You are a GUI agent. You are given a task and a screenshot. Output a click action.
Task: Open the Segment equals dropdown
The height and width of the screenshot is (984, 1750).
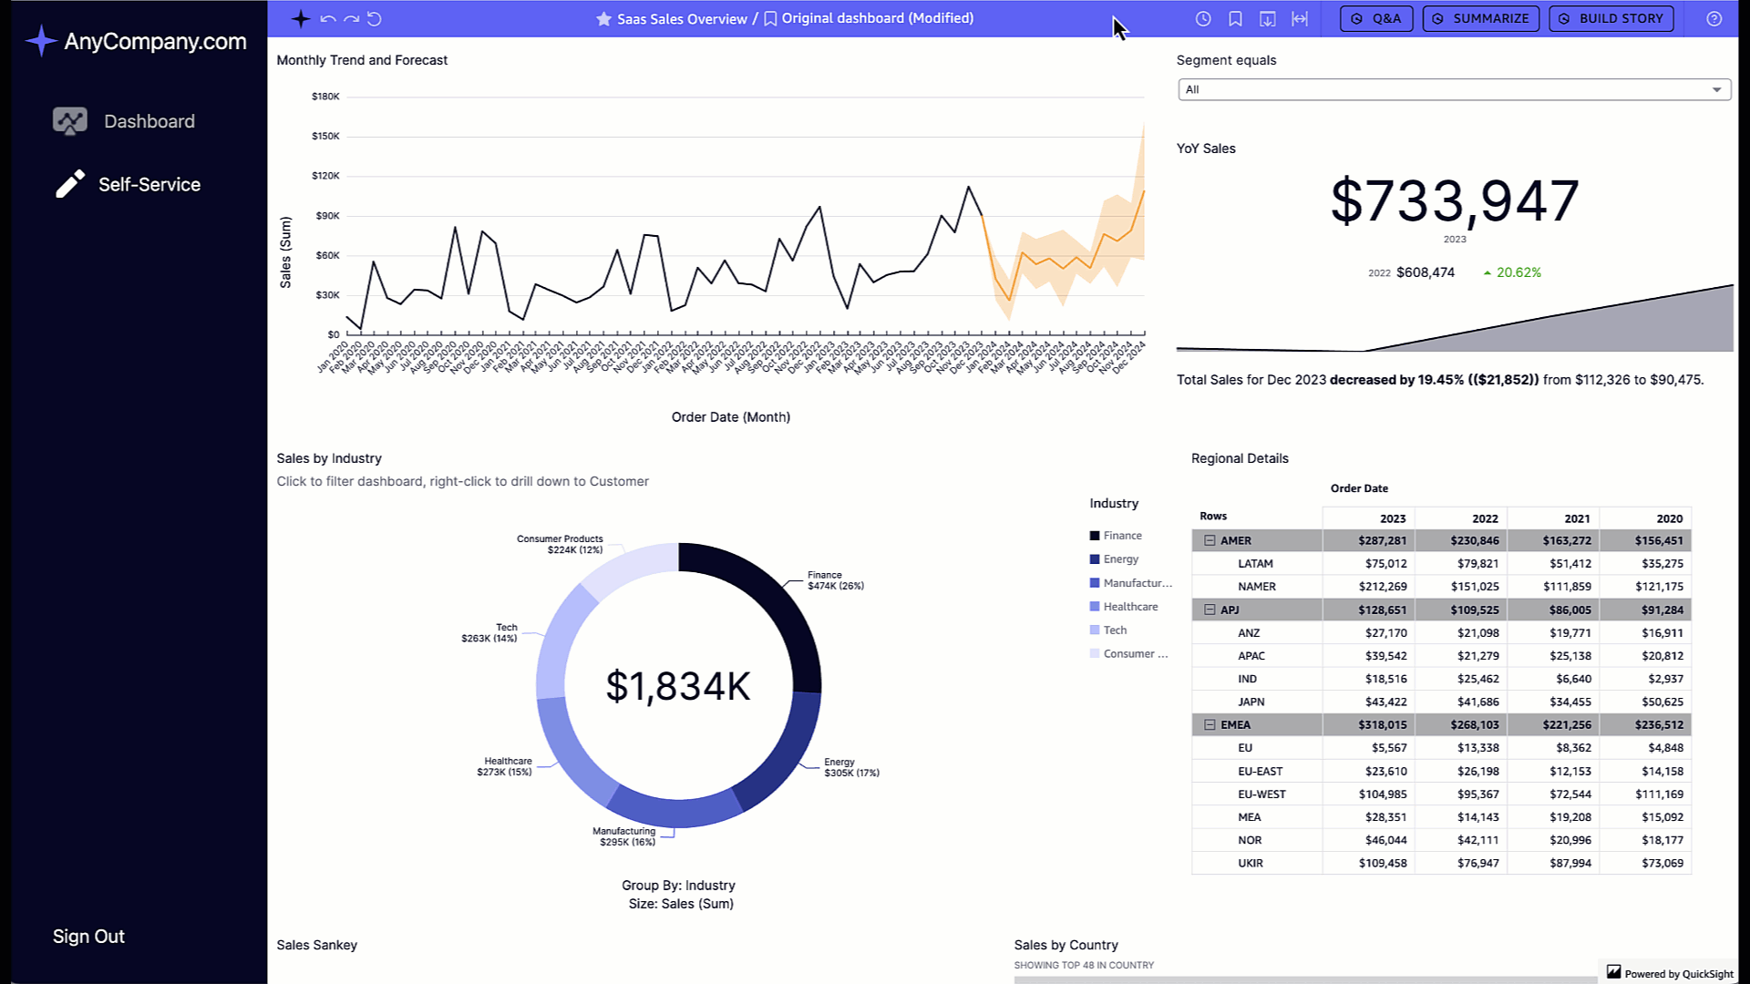point(1454,89)
